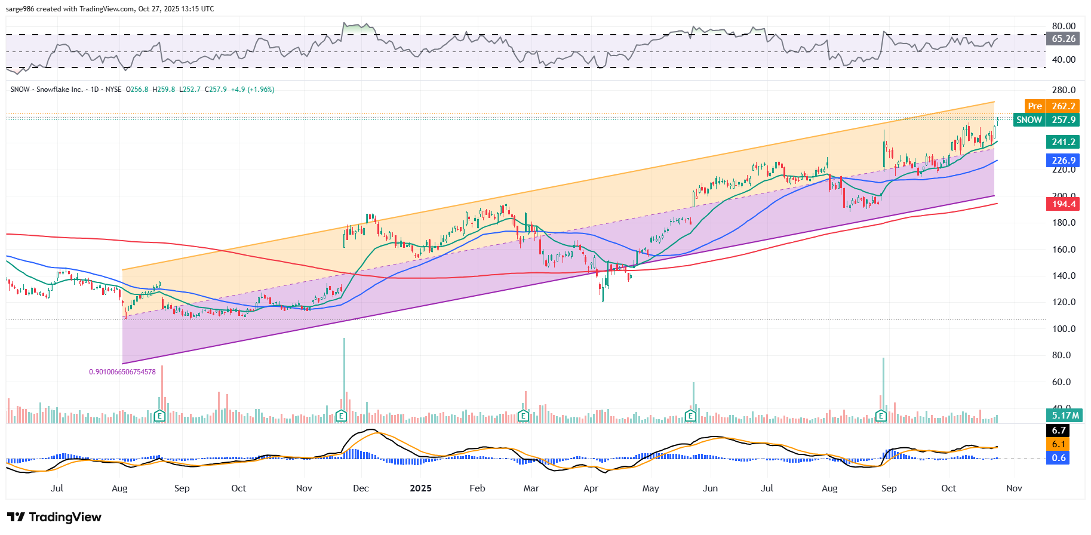Select the earnings marker in late February 2025
Viewport: 1091px width, 535px height.
pyautogui.click(x=523, y=416)
